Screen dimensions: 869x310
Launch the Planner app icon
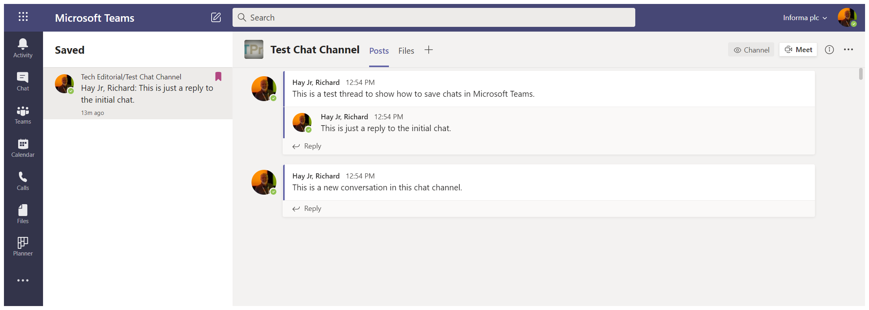[23, 247]
